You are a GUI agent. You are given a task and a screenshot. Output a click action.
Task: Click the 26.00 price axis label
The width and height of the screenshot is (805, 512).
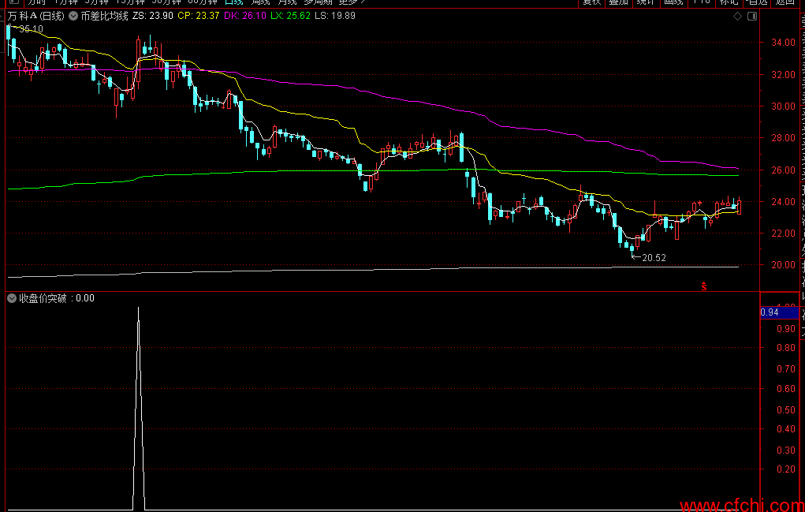tap(785, 170)
